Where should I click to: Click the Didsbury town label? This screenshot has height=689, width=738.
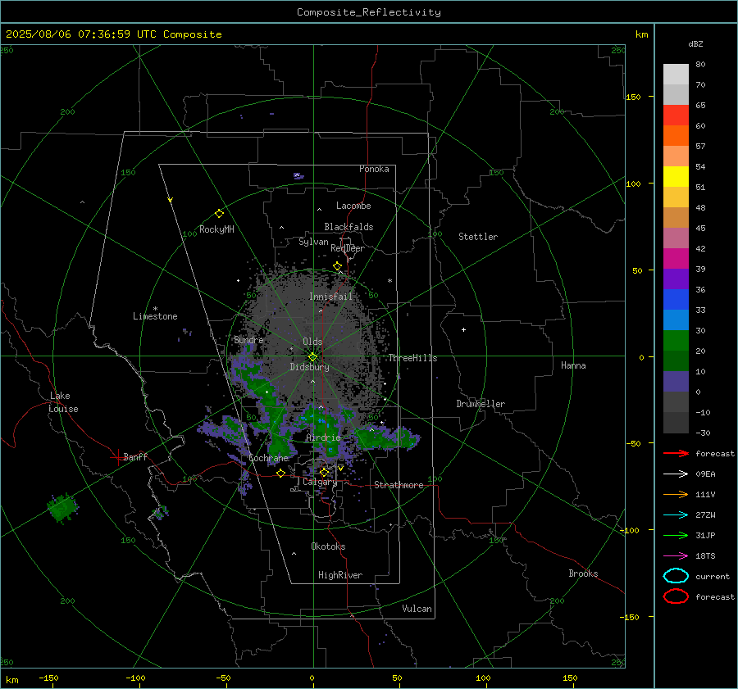[x=309, y=367]
